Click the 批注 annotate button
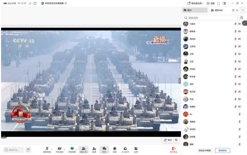This screenshot has height=155, width=247. click(168, 140)
